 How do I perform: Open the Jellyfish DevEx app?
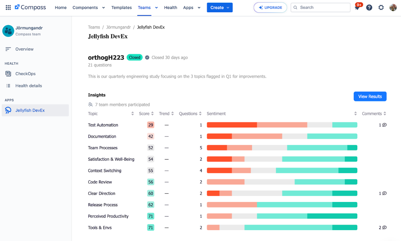click(x=30, y=111)
